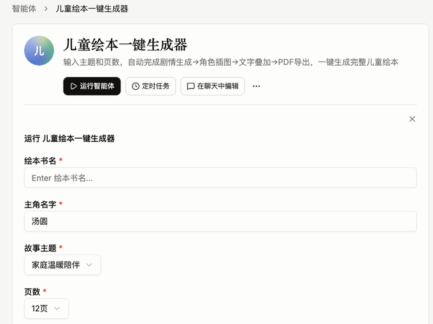This screenshot has width=433, height=324.
Task: Go back to 智能体 in the breadcrumb
Action: tap(24, 8)
